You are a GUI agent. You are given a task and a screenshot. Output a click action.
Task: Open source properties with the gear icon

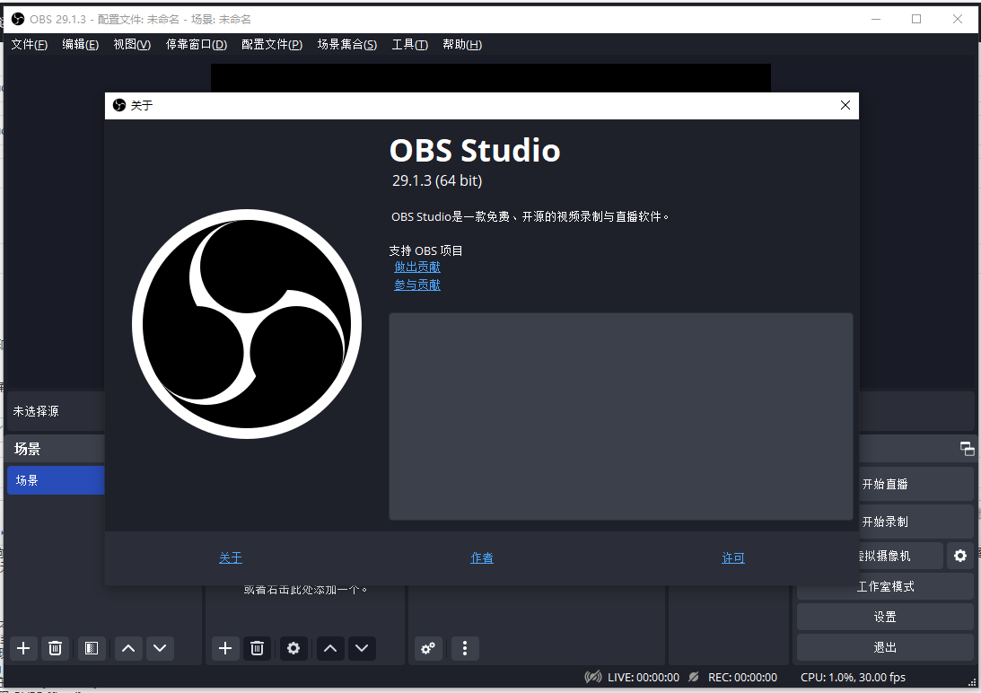point(293,648)
